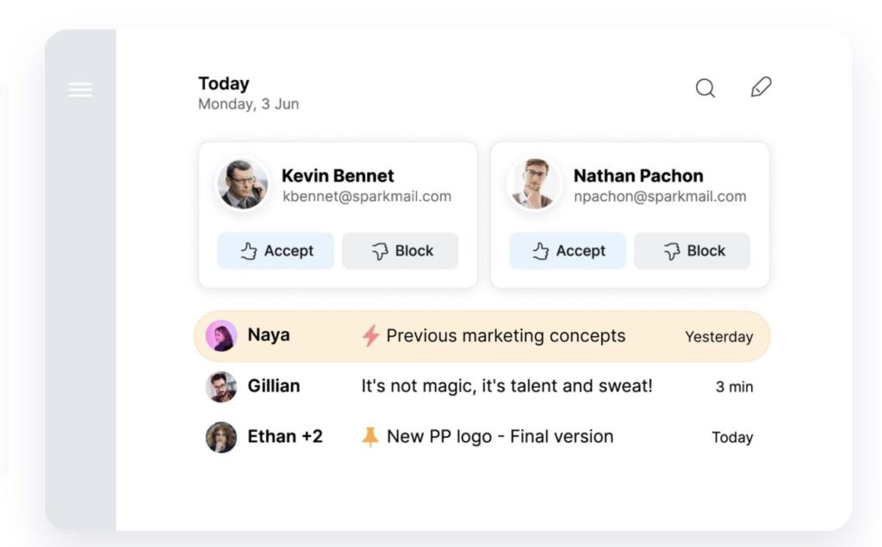Click the Today heading
882x547 pixels.
[224, 83]
